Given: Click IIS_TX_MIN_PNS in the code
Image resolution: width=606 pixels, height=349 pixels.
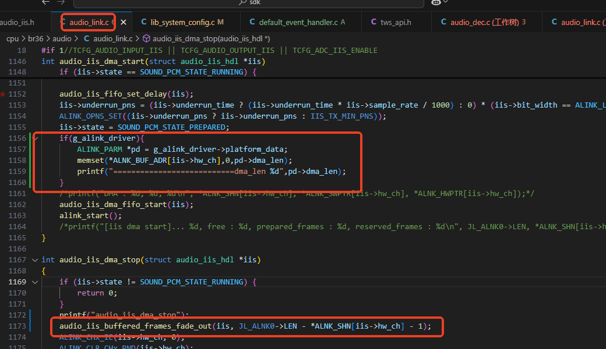Looking at the screenshot, I should [x=342, y=116].
